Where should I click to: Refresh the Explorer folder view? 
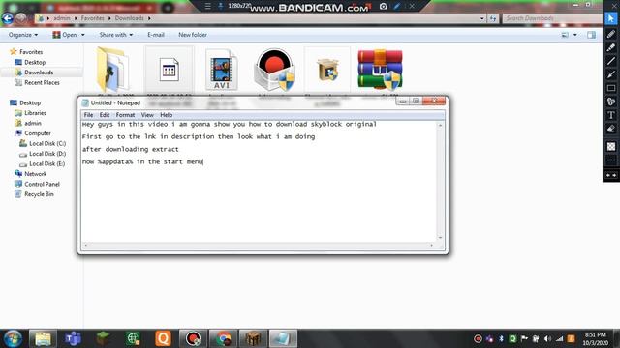[x=493, y=18]
